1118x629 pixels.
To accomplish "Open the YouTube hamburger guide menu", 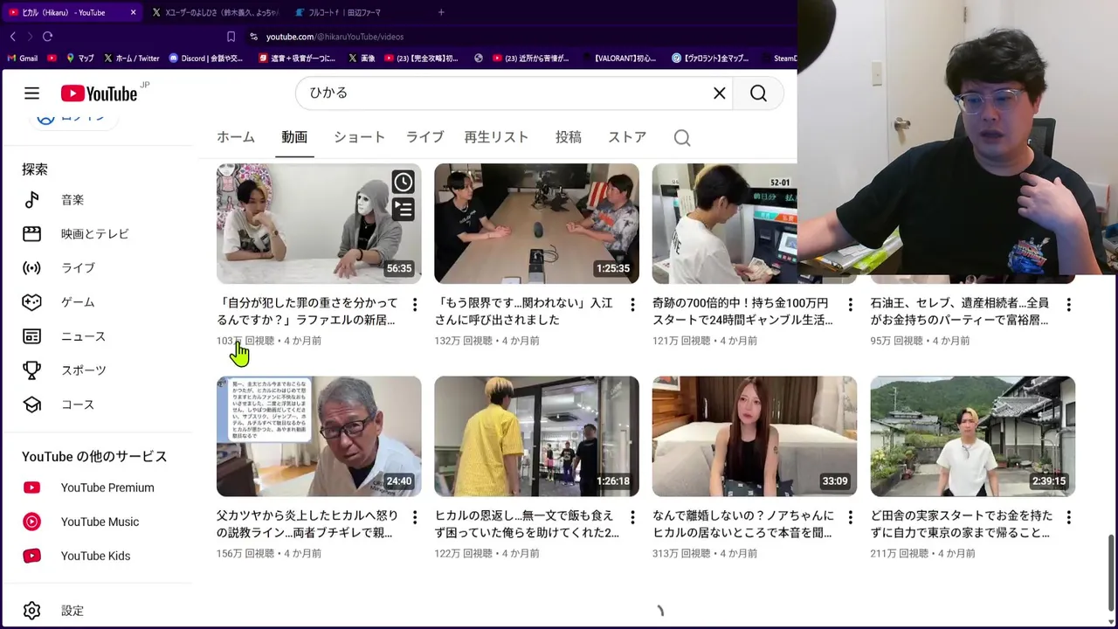I will tap(31, 93).
